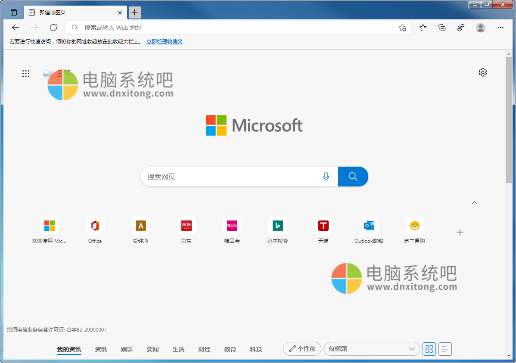
Task: Click the 个性化 personalize button
Action: pyautogui.click(x=302, y=349)
